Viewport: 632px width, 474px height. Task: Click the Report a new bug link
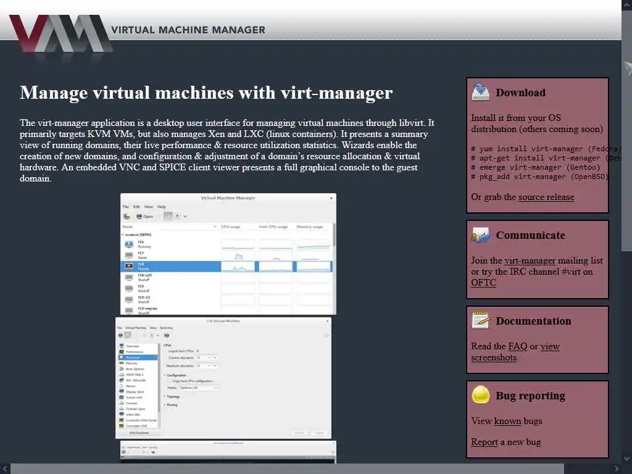point(484,442)
